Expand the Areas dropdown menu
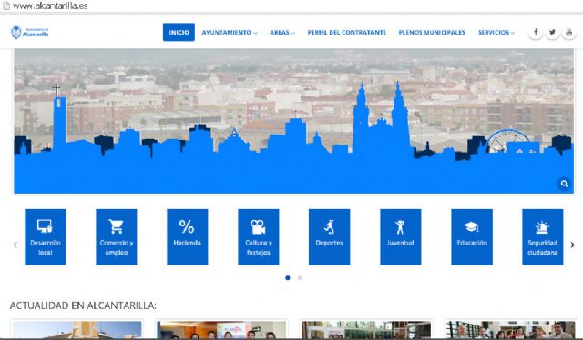This screenshot has height=340, width=583. (282, 33)
